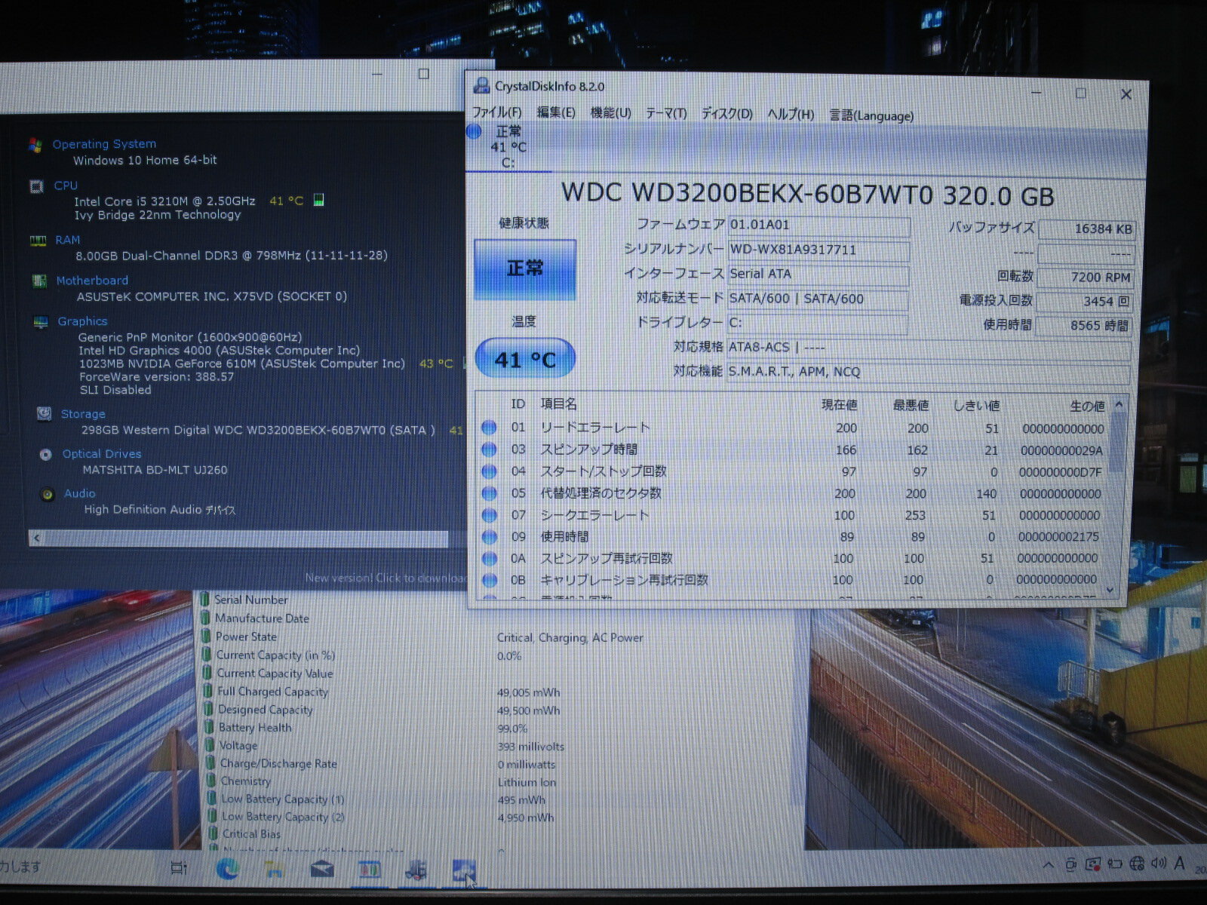Screen dimensions: 1207x905
Task: Click the battery icon beside Critical Bias
Action: [x=213, y=833]
